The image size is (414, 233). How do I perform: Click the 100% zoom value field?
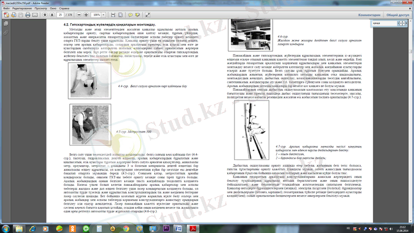click(96, 15)
